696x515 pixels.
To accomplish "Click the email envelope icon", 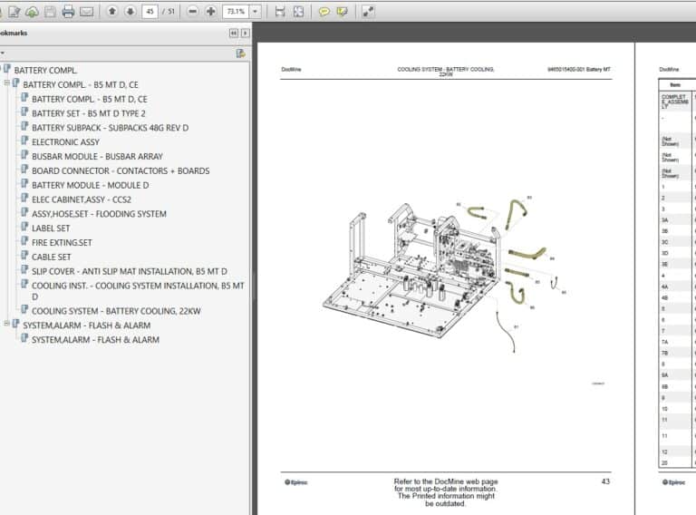I will coord(86,12).
